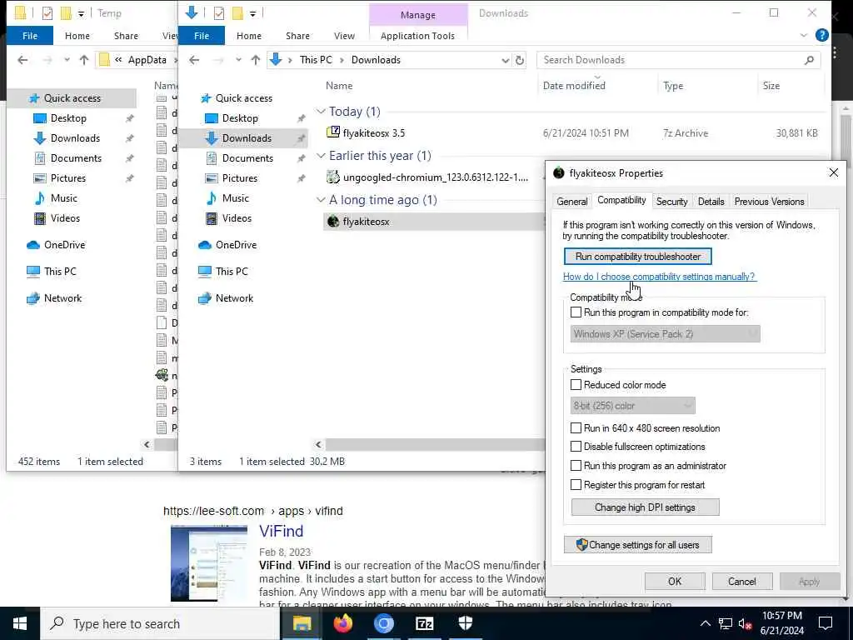Open recent locations dropdown in Downloads window
This screenshot has width=853, height=640.
click(x=238, y=60)
